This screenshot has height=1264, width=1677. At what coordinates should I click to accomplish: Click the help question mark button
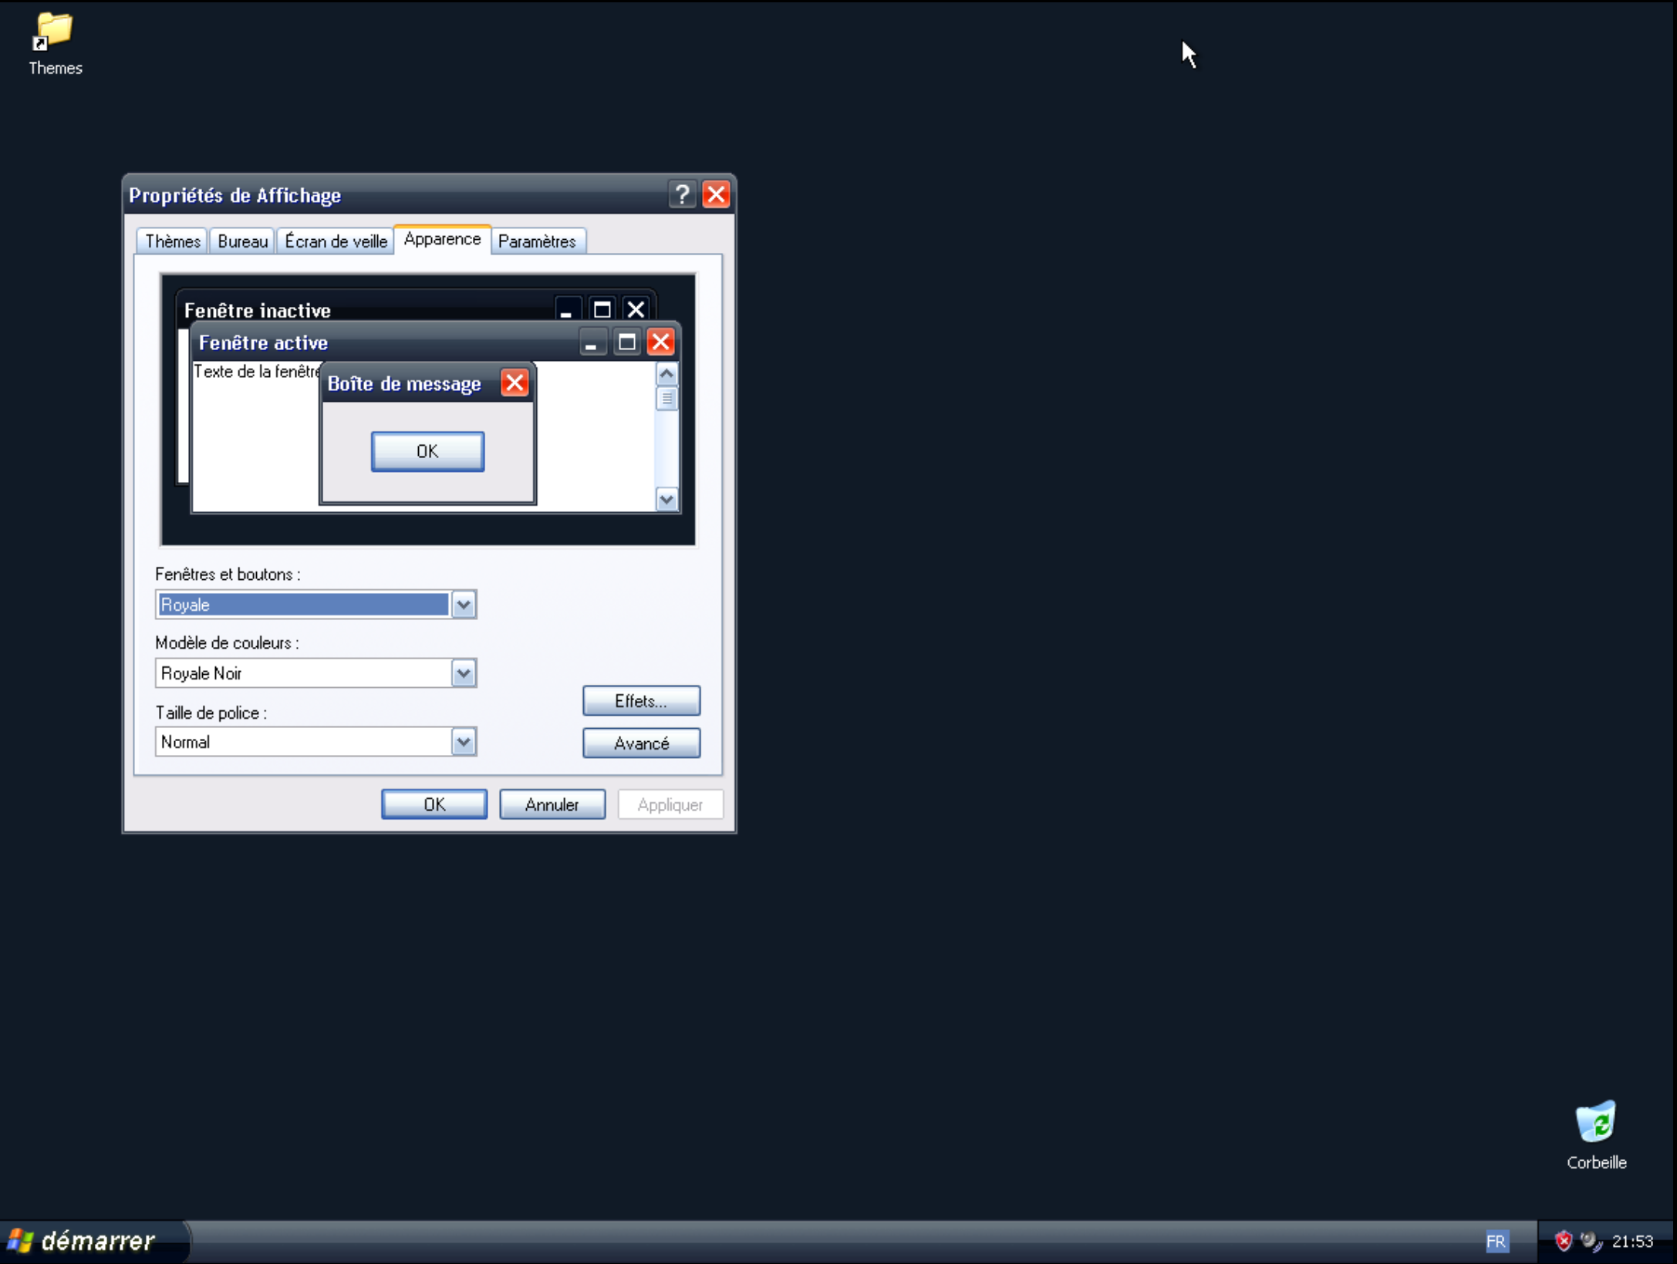[x=682, y=194]
